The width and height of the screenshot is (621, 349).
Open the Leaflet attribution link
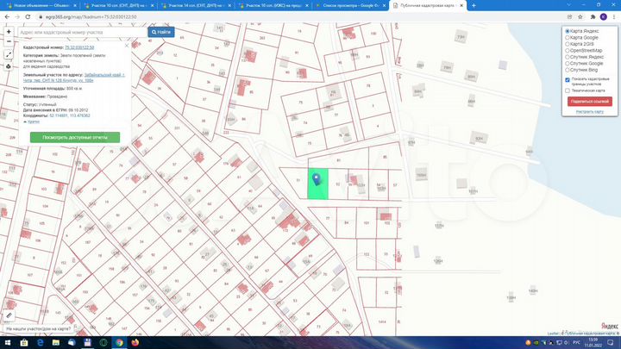(x=553, y=333)
